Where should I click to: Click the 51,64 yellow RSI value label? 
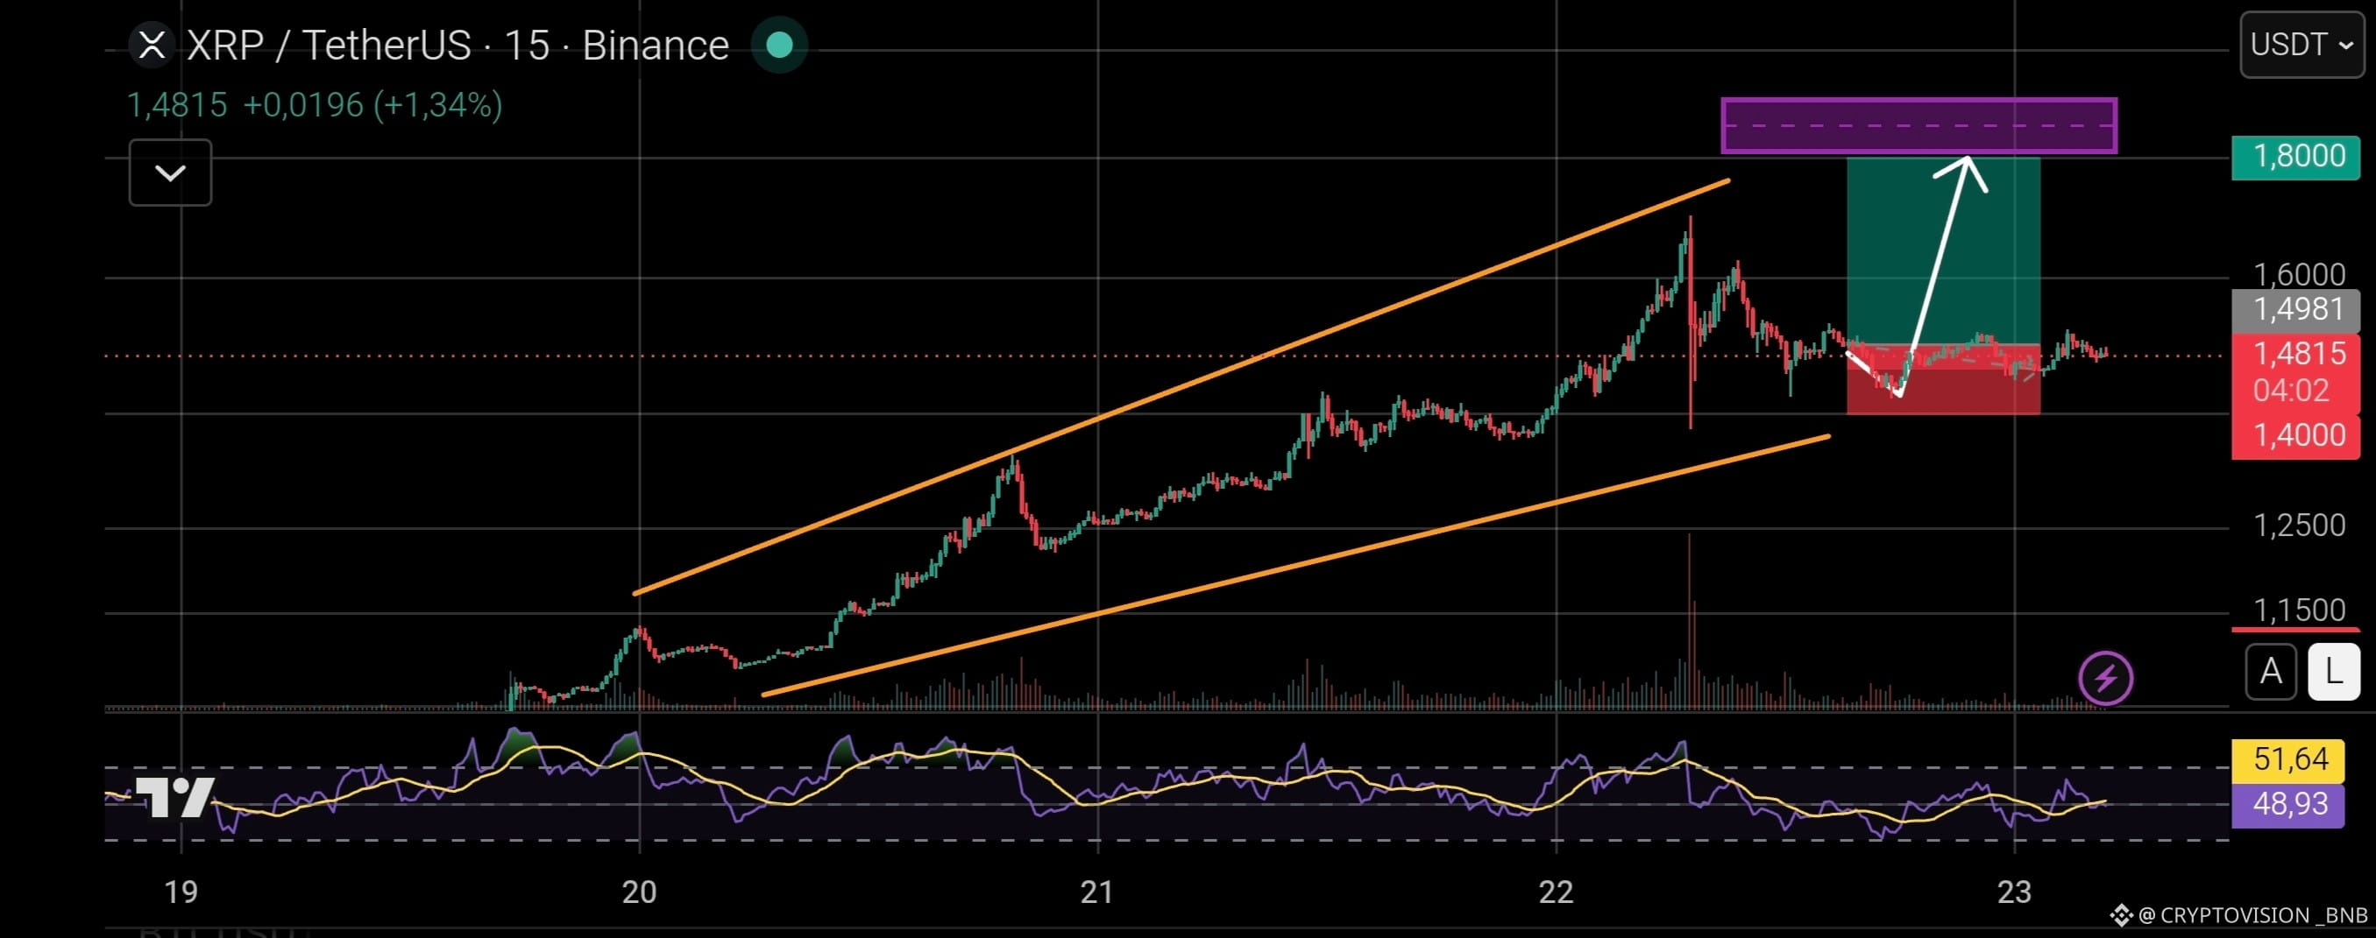(x=2287, y=759)
